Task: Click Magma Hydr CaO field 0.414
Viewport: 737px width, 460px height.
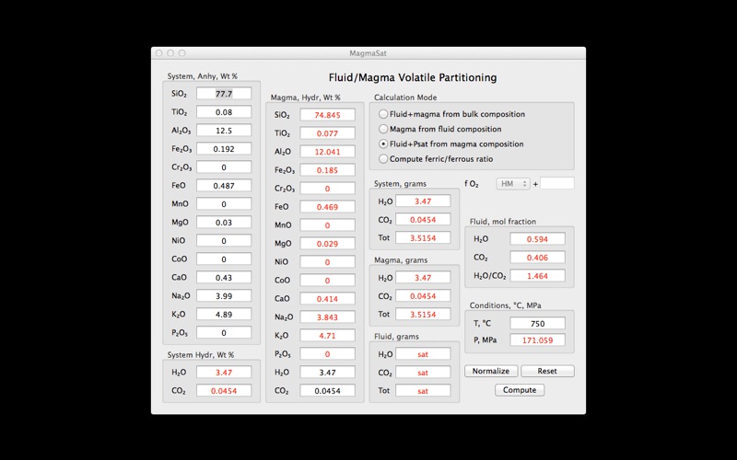Action: coord(328,298)
